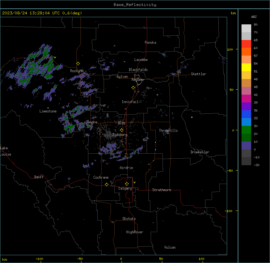270x263 pixels.
Task: Click the dBZ legend heading
Action: (254, 17)
